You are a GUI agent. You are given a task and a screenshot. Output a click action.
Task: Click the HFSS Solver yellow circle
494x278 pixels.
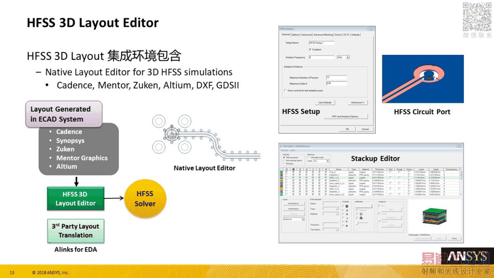(145, 198)
